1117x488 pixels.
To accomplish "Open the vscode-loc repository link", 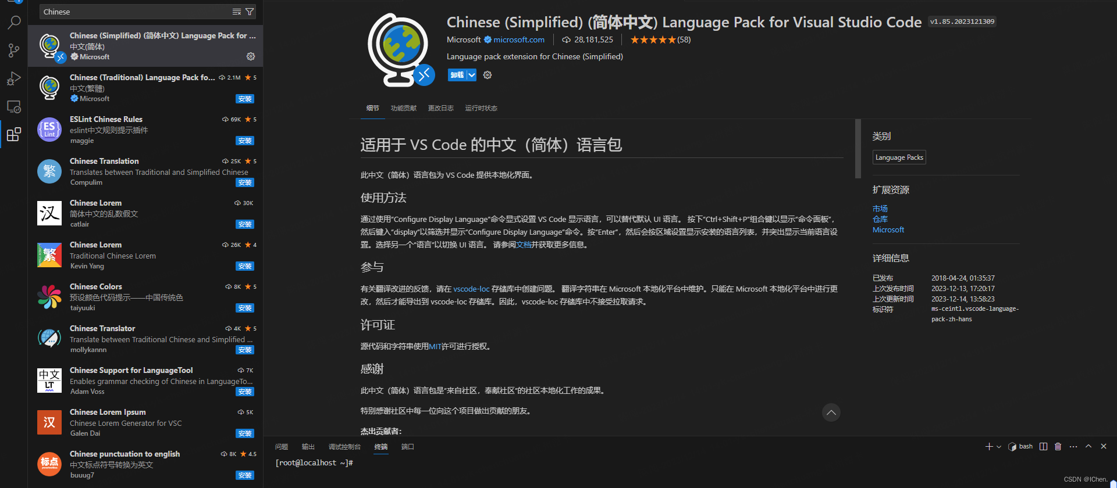I will pyautogui.click(x=471, y=289).
